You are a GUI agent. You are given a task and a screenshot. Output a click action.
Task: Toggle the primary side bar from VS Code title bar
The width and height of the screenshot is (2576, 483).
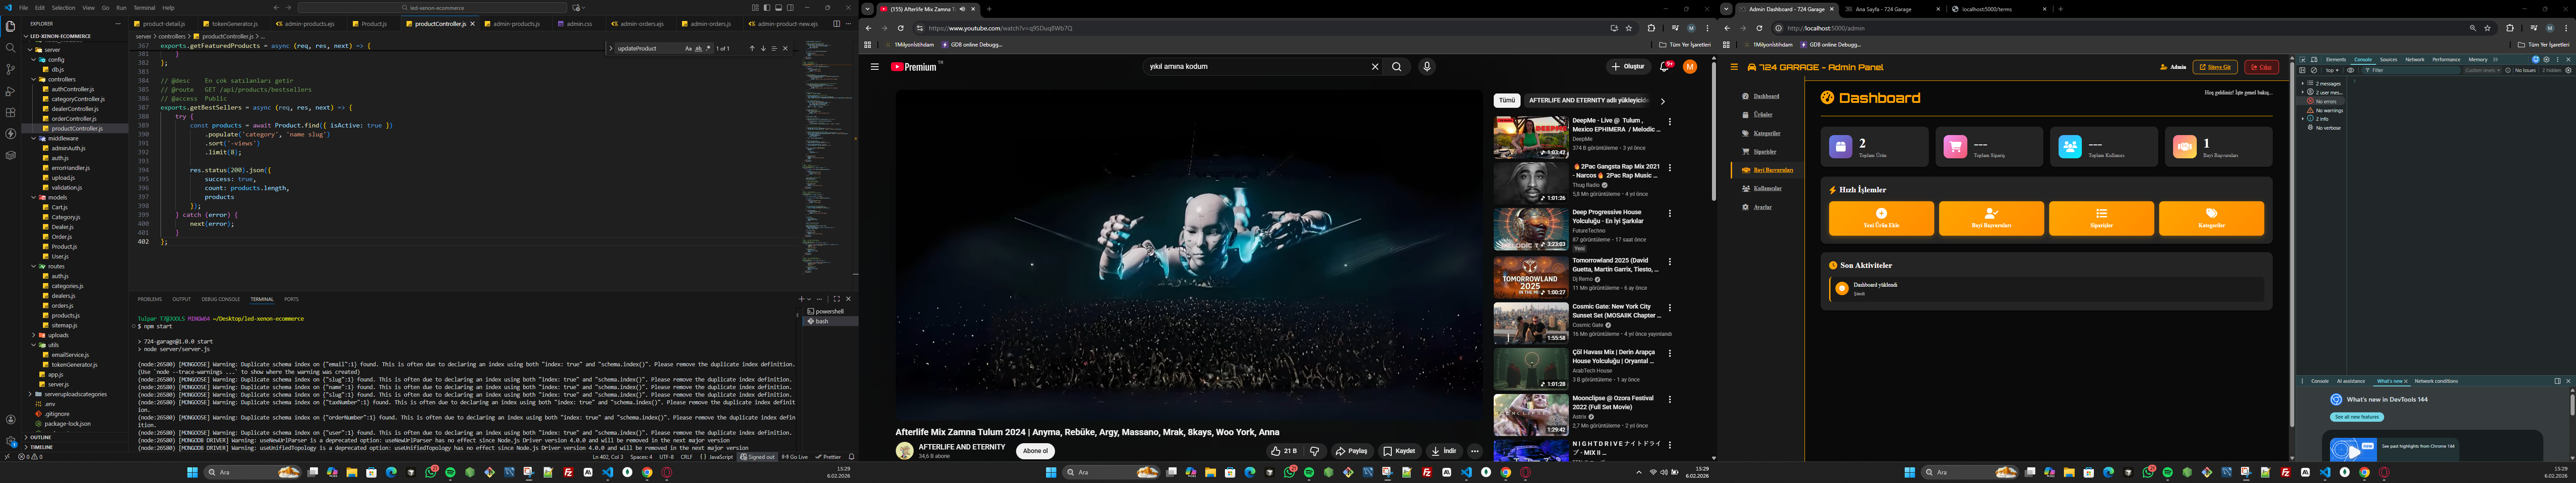767,8
